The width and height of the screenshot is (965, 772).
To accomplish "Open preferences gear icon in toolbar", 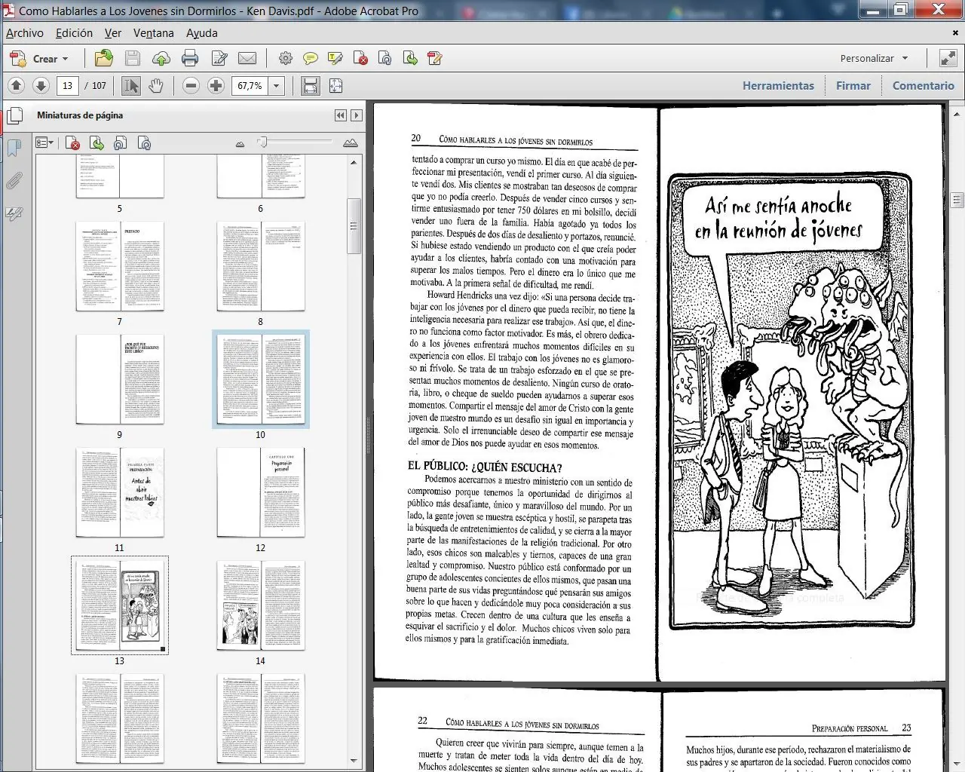I will (x=285, y=58).
